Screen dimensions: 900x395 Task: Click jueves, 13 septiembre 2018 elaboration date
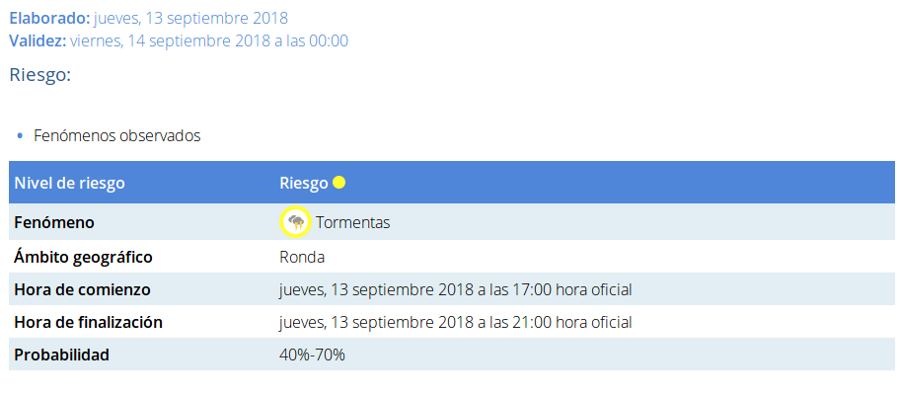[190, 19]
